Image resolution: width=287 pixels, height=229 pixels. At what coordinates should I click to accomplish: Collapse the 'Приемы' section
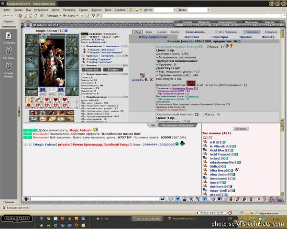click(82, 56)
